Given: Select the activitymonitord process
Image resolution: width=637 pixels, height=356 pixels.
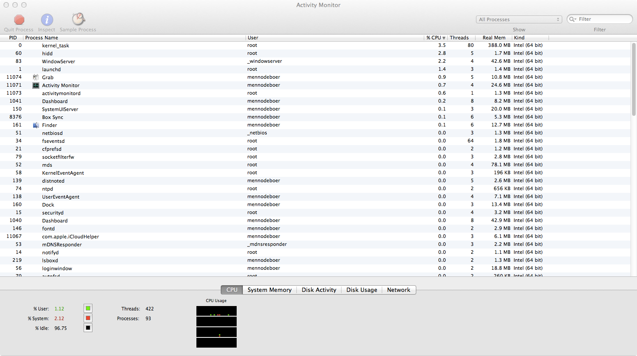Looking at the screenshot, I should (315, 93).
